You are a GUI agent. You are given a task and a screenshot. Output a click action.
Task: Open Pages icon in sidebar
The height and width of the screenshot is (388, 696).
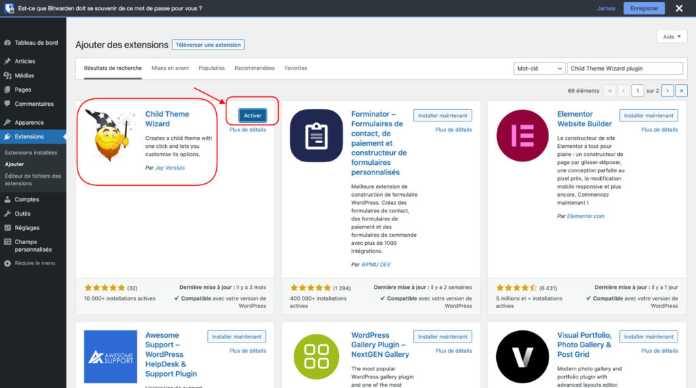[x=7, y=90]
